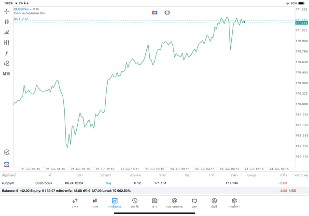This screenshot has width=309, height=216.
Task: Tap the red-blue icon at bottom of sidebar
Action: pos(7,164)
